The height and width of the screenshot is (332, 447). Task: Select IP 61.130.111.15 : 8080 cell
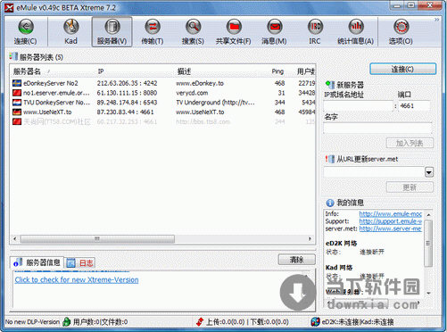(127, 93)
